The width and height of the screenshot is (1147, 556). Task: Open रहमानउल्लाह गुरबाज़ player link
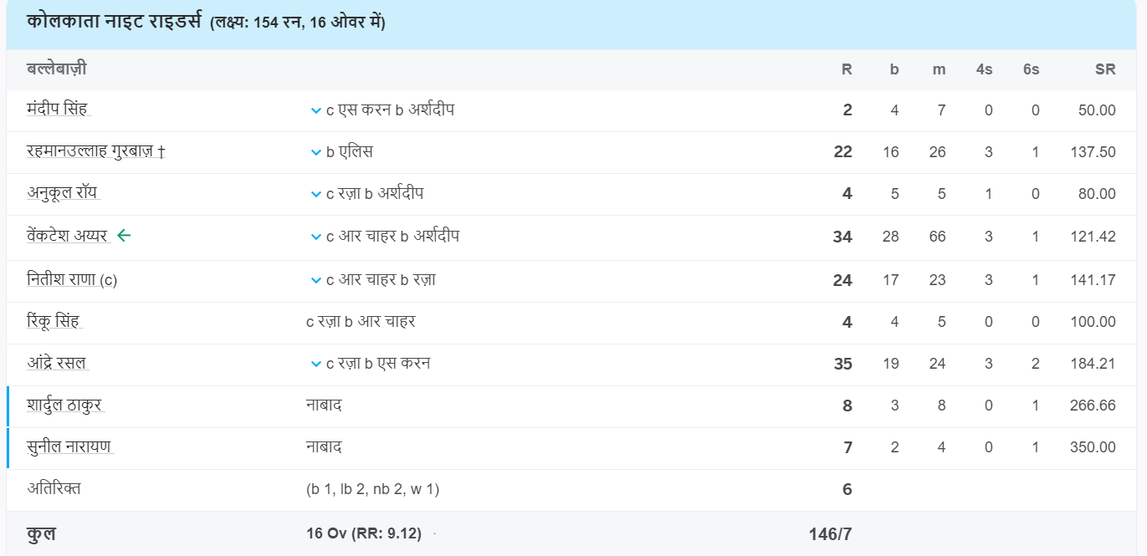pyautogui.click(x=90, y=151)
